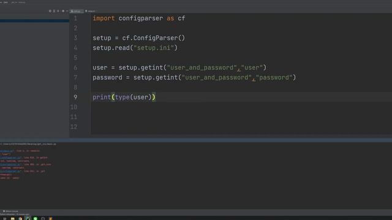
Task: Open the round grey taskbar icon
Action: [43, 219]
